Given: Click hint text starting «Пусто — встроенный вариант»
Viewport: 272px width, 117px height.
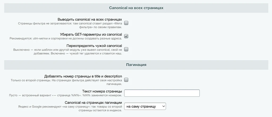Looking at the screenshot, I should [x=65, y=95].
